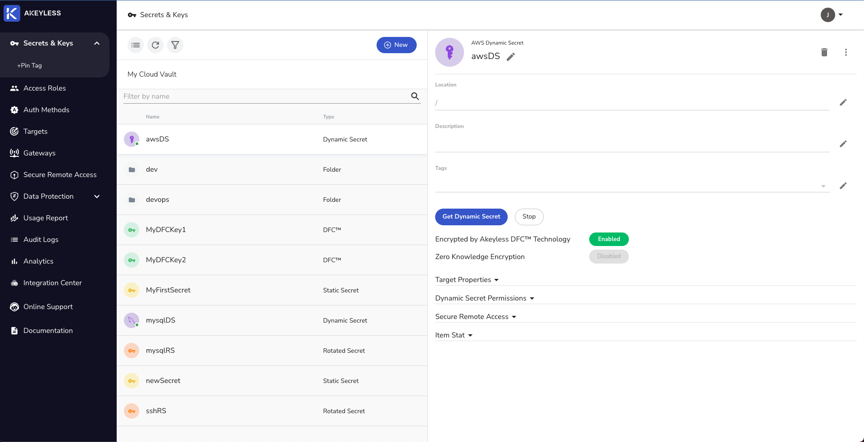Expand the Item Stat section
This screenshot has width=864, height=442.
(x=454, y=335)
